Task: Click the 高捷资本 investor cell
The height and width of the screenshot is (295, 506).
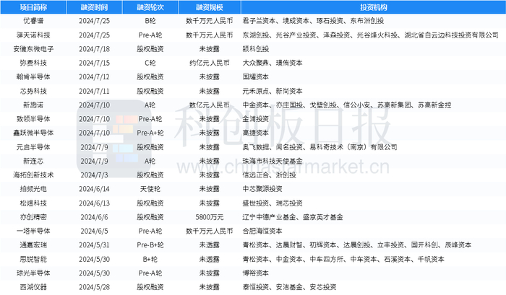Action: [x=256, y=133]
